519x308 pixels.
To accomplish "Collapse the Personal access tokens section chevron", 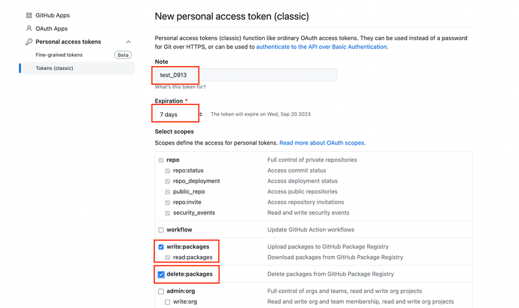I will point(128,41).
